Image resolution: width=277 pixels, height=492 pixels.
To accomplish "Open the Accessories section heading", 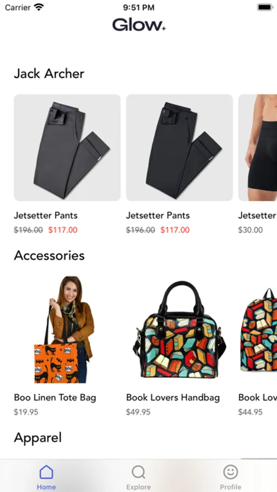I will (x=49, y=255).
